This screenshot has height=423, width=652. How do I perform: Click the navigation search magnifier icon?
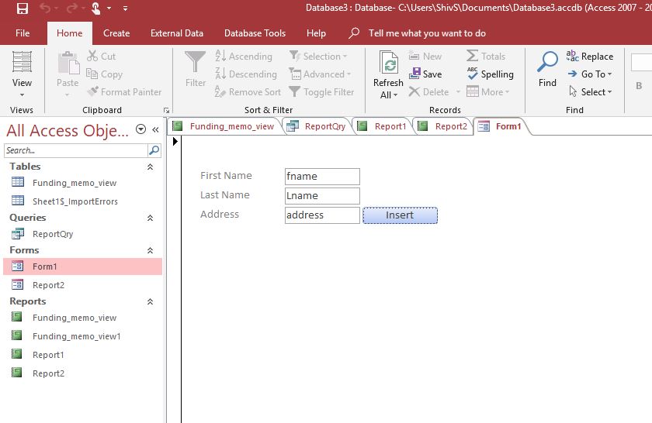pos(154,150)
